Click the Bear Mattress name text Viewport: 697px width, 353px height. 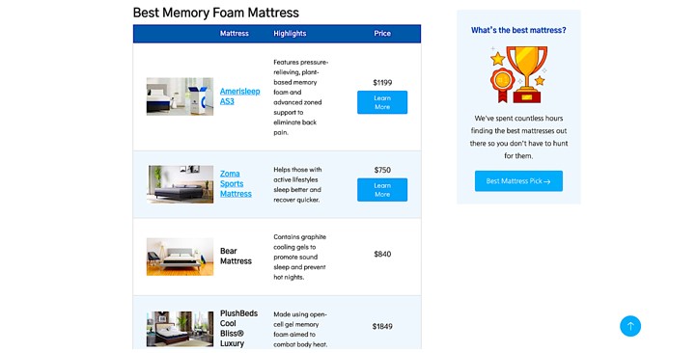point(237,257)
